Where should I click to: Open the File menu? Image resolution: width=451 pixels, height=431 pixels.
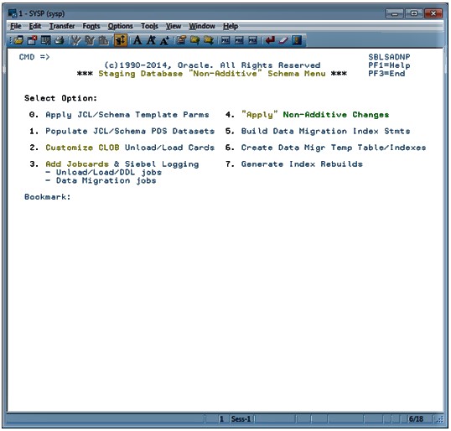pos(16,26)
